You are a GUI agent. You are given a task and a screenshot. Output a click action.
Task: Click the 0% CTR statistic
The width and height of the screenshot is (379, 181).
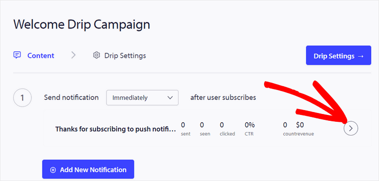pos(250,129)
